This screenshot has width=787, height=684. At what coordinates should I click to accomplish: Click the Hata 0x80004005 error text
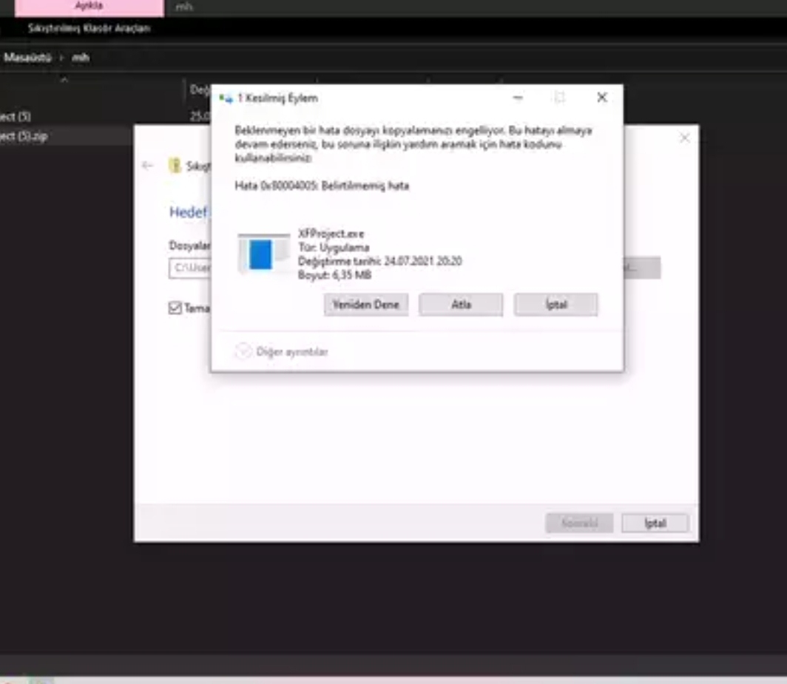pos(322,186)
